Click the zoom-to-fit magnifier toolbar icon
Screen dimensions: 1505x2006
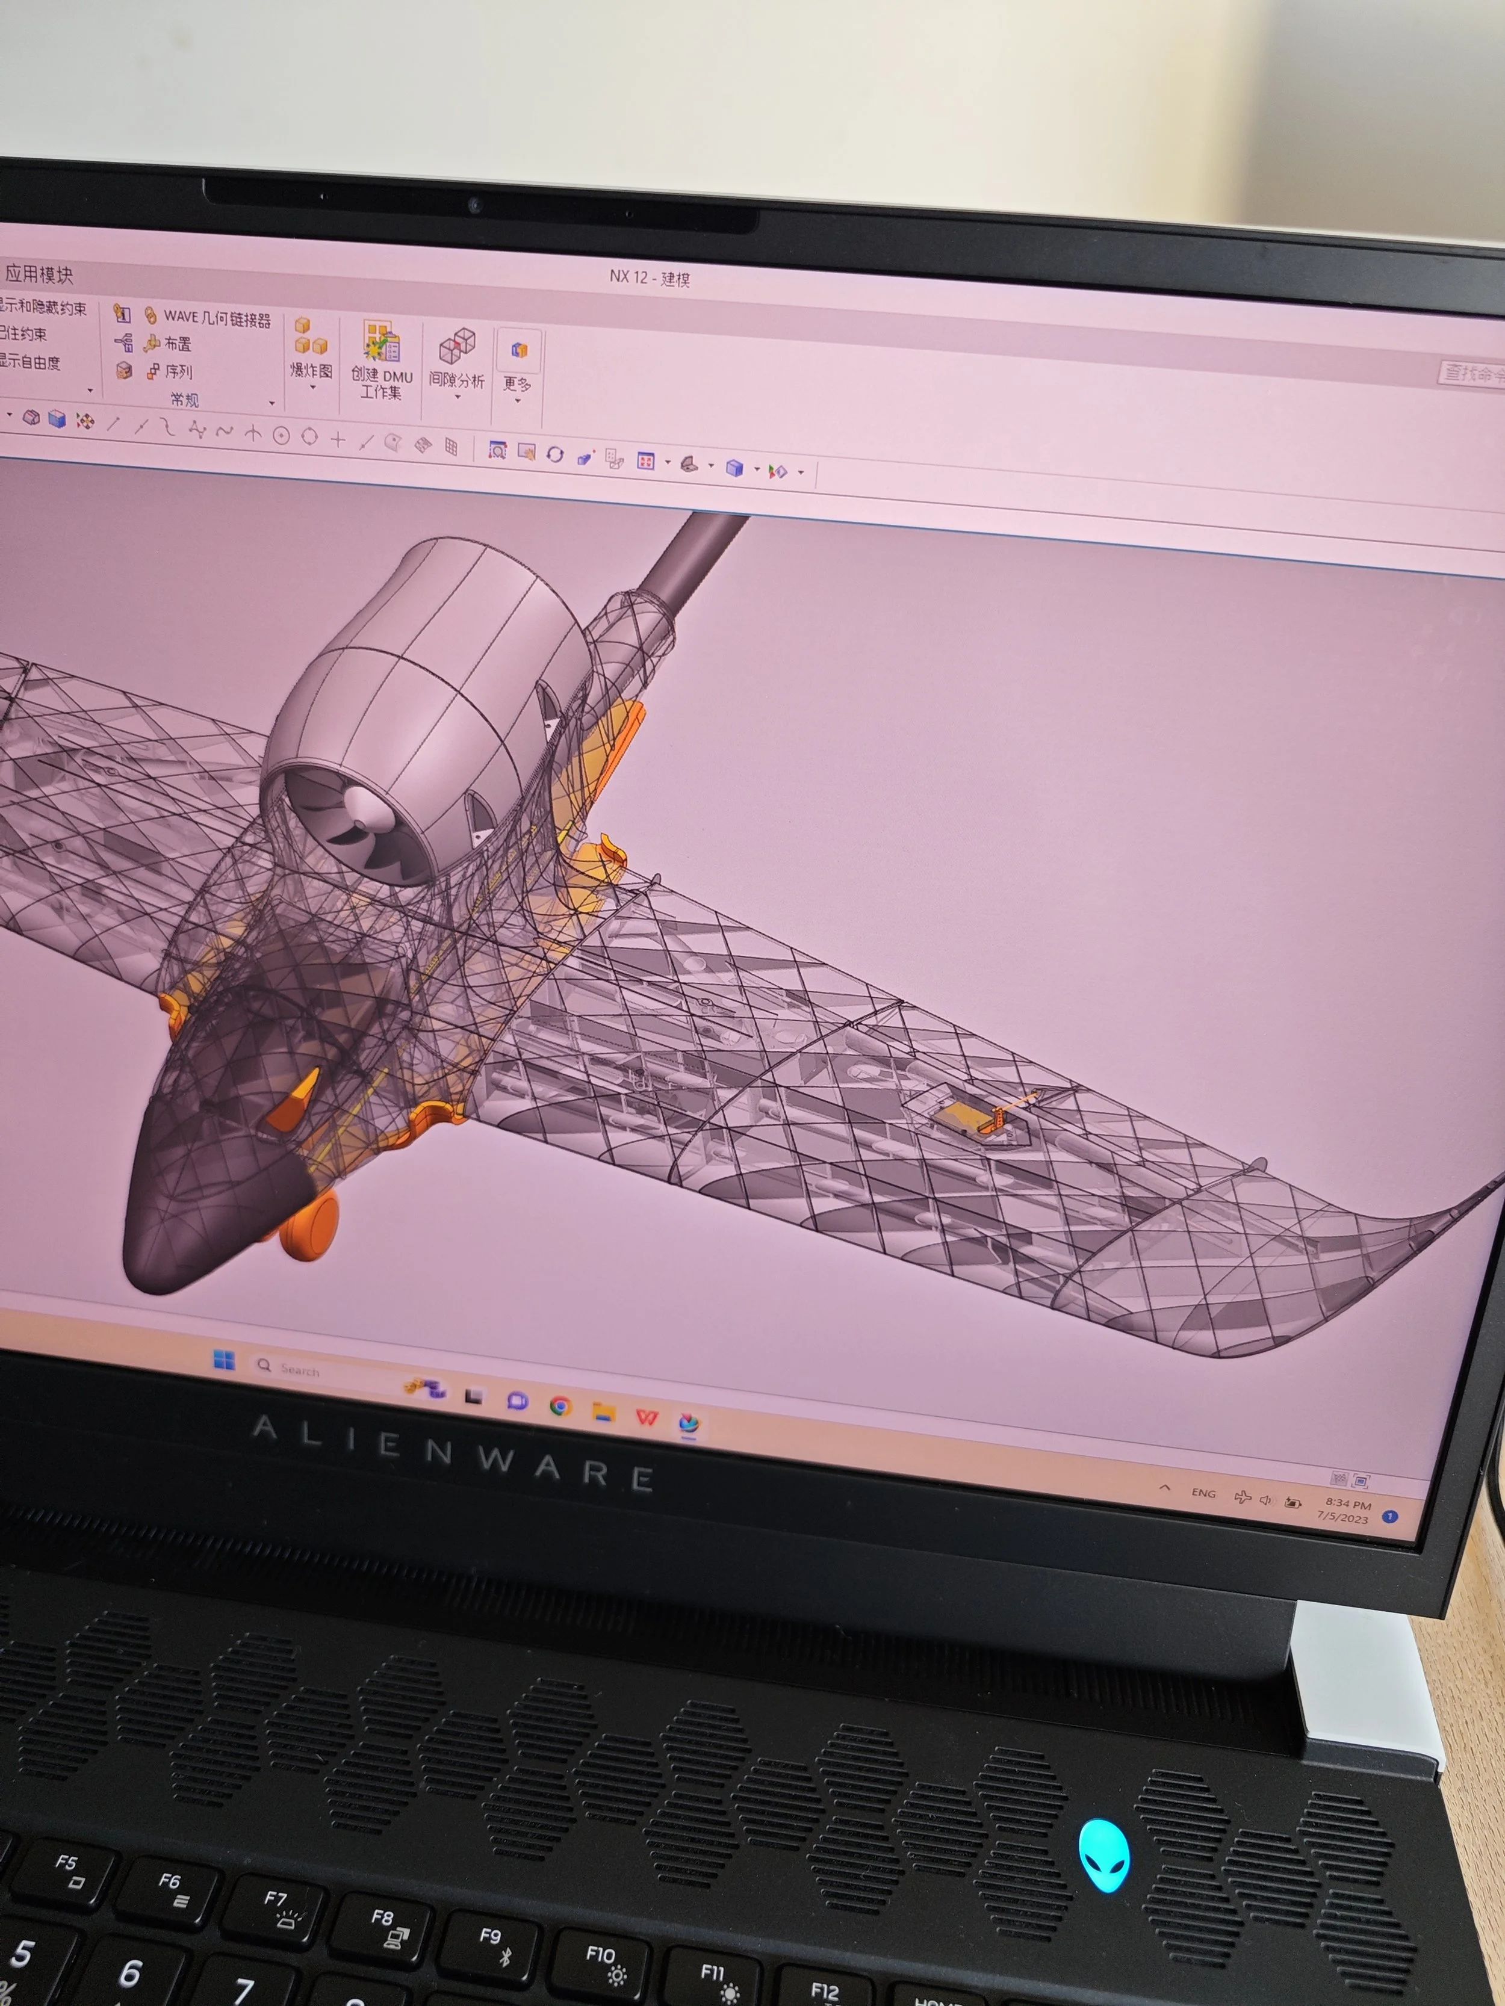(497, 450)
